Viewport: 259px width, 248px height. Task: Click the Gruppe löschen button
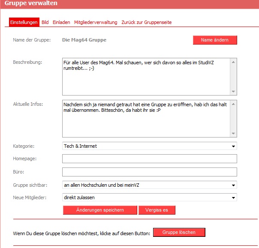[179, 232]
